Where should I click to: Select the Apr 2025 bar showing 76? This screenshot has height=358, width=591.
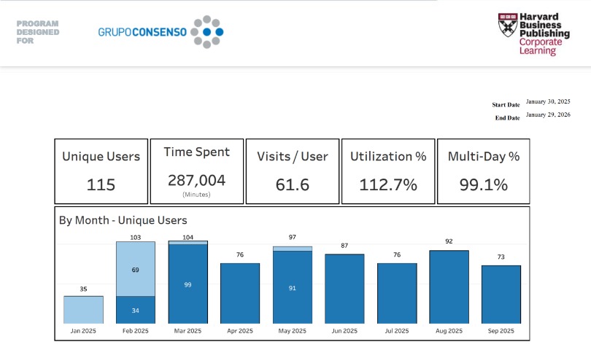(x=240, y=293)
